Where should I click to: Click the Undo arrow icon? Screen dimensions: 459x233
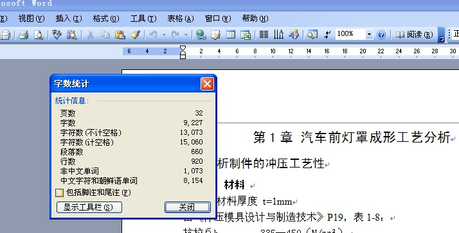point(154,35)
